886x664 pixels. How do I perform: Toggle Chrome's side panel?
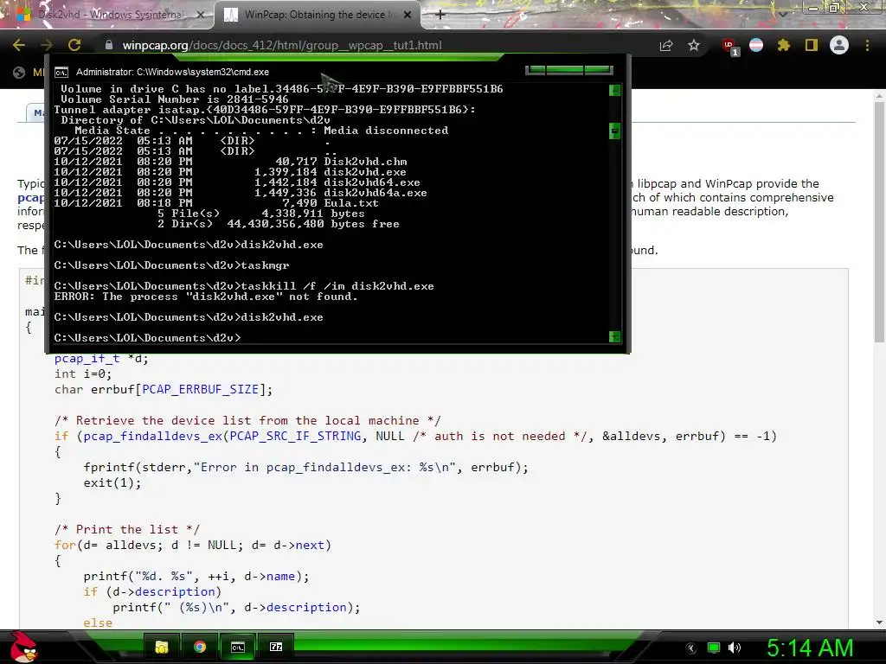point(812,45)
